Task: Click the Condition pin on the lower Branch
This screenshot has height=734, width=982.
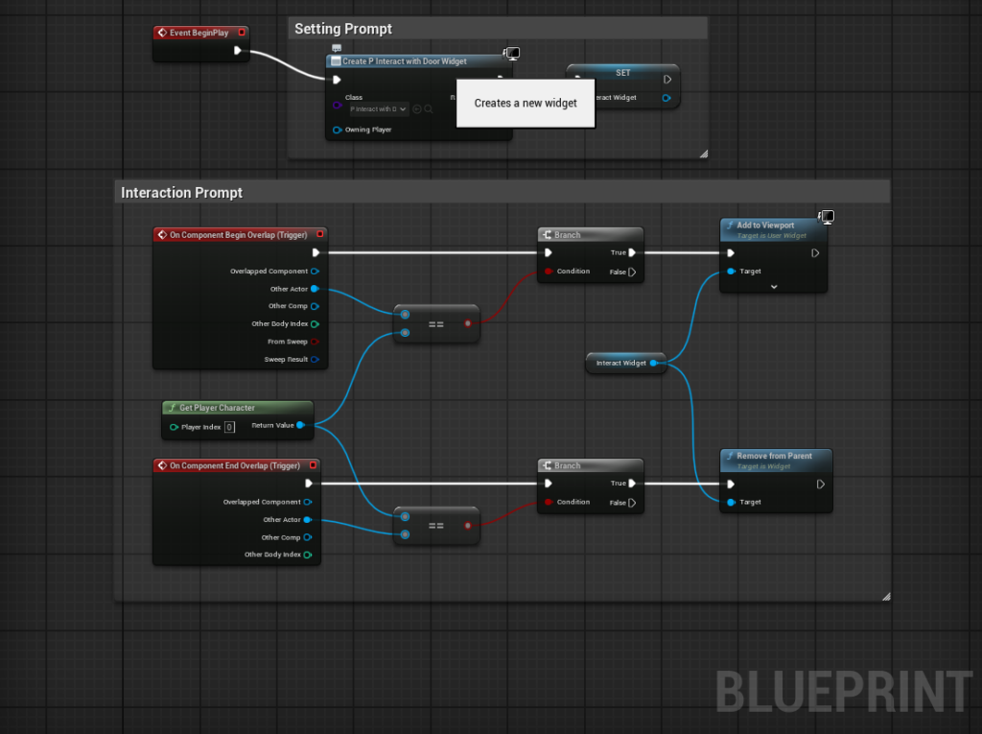Action: [549, 502]
